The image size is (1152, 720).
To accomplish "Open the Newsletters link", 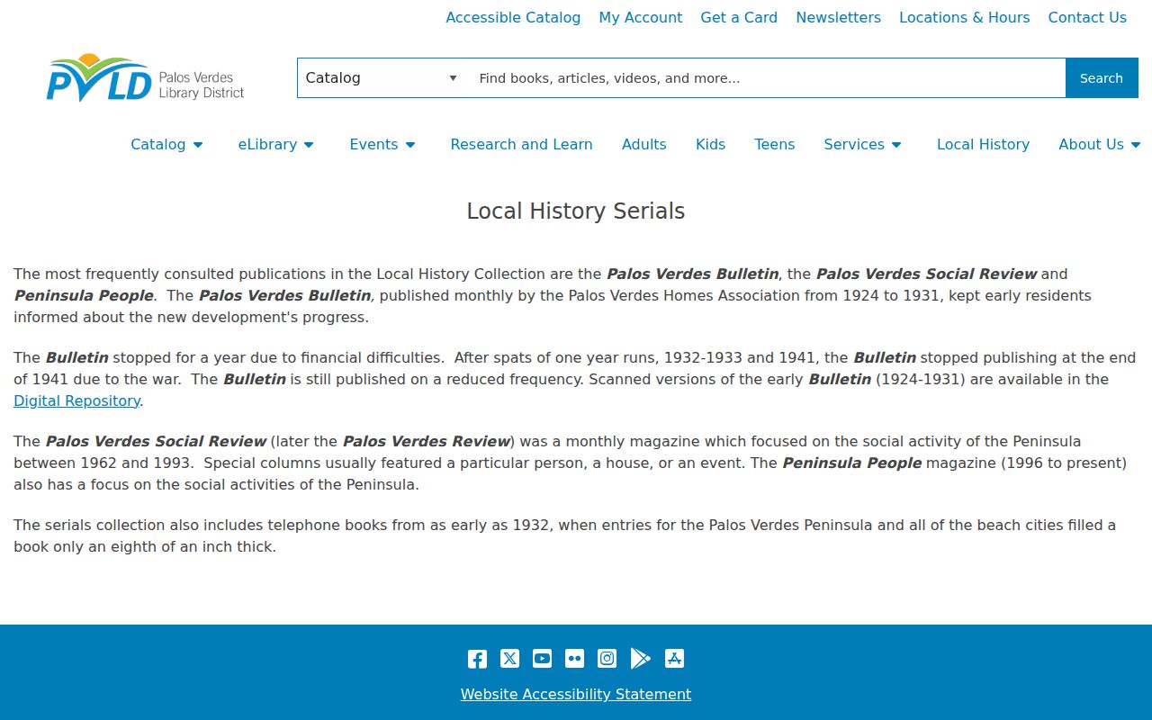I will 839,17.
